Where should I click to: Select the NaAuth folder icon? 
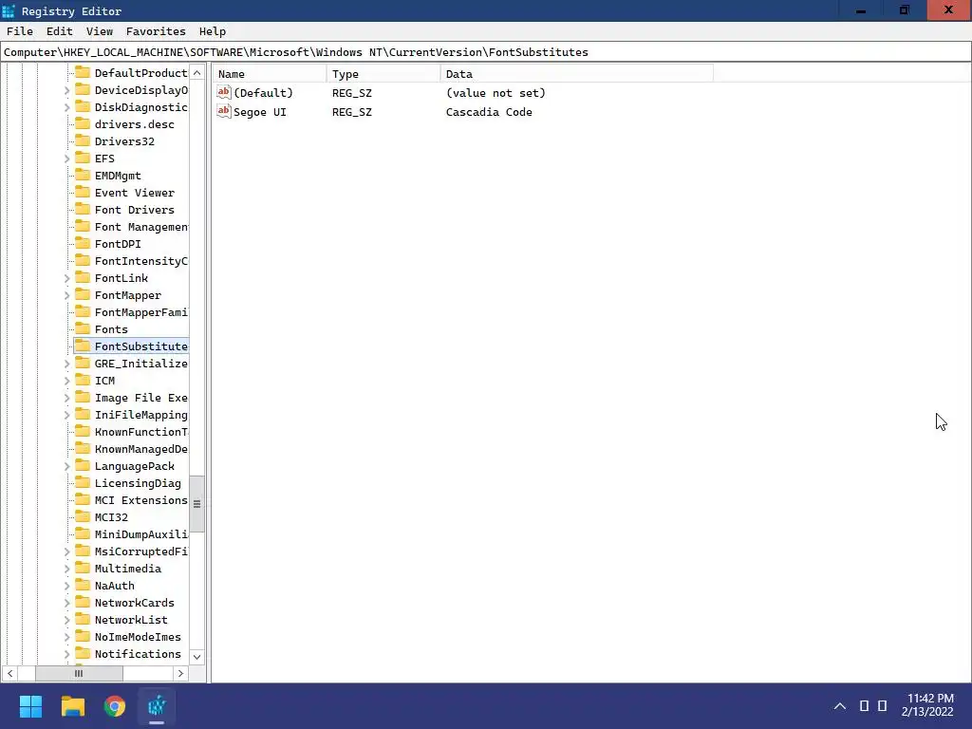click(x=83, y=585)
